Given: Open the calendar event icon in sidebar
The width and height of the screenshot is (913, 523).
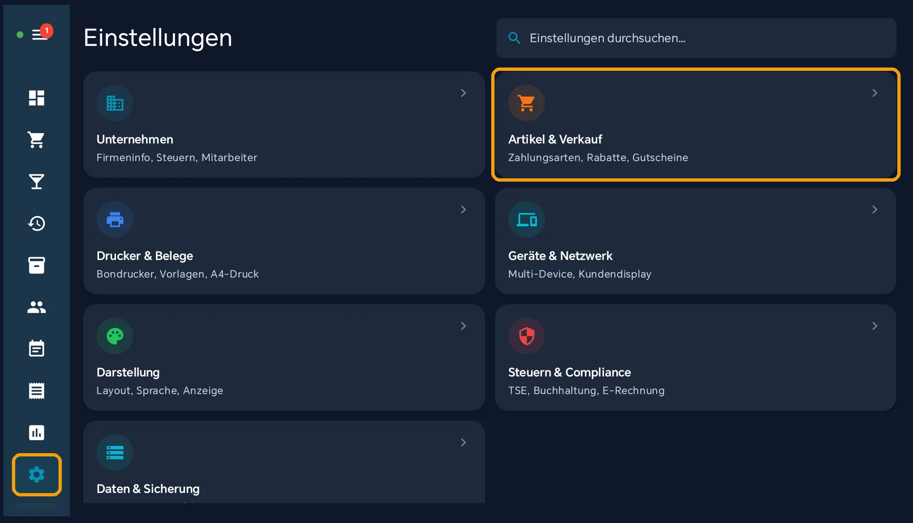Looking at the screenshot, I should (37, 349).
